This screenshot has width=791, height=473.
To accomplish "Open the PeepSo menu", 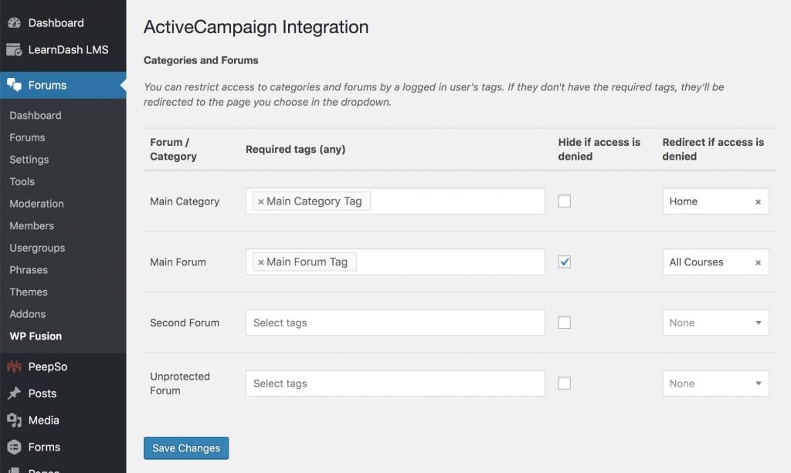I will tap(63, 367).
